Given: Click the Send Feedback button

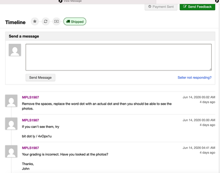Looking at the screenshot, I should pos(198,7).
